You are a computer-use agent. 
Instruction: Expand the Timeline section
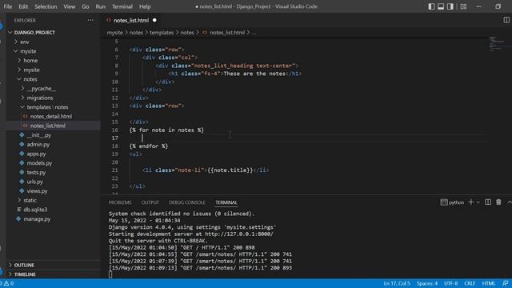coord(25,274)
